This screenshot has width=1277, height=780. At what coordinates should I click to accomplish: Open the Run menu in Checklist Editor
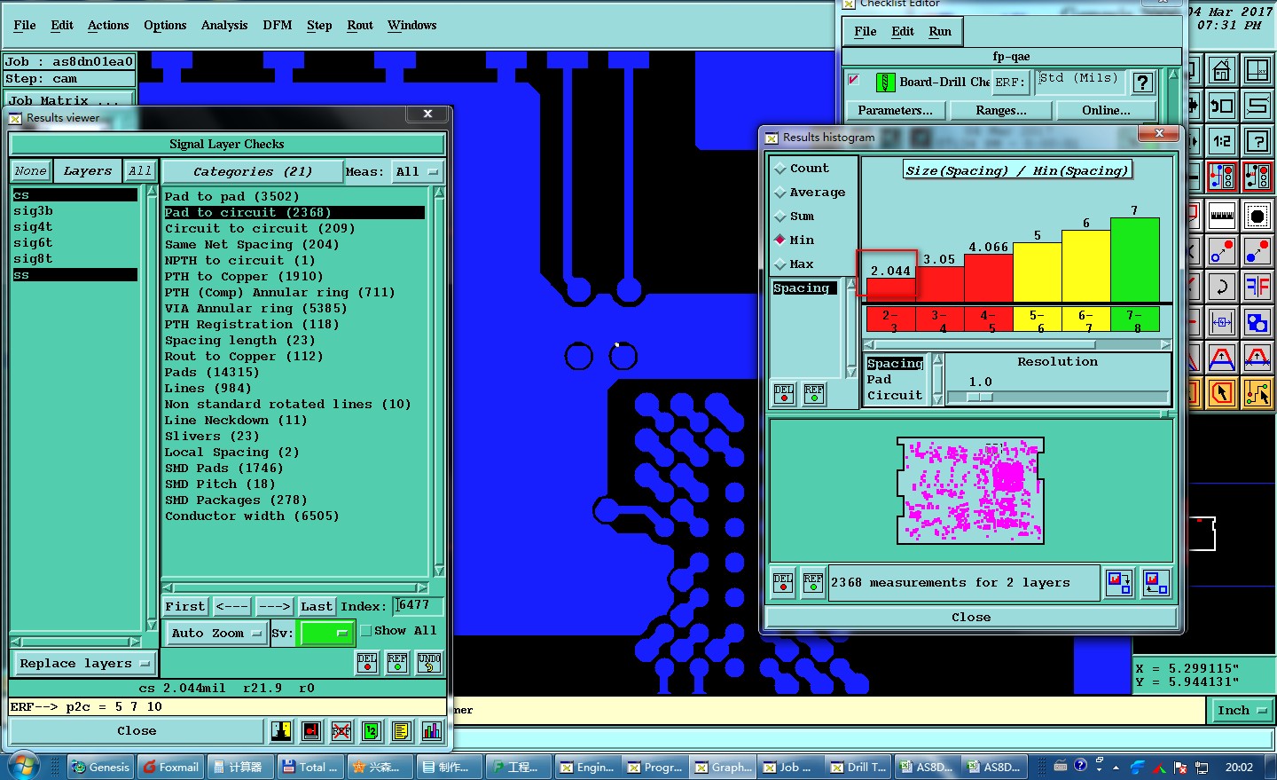[x=940, y=31]
